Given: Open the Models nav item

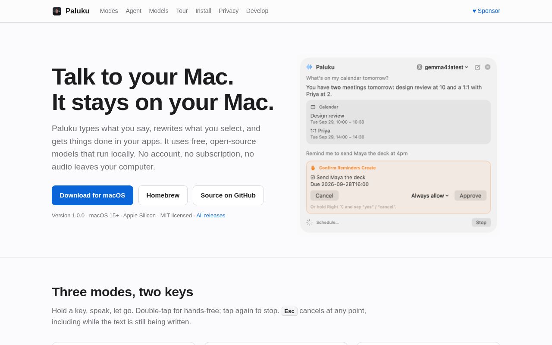Looking at the screenshot, I should pyautogui.click(x=159, y=11).
